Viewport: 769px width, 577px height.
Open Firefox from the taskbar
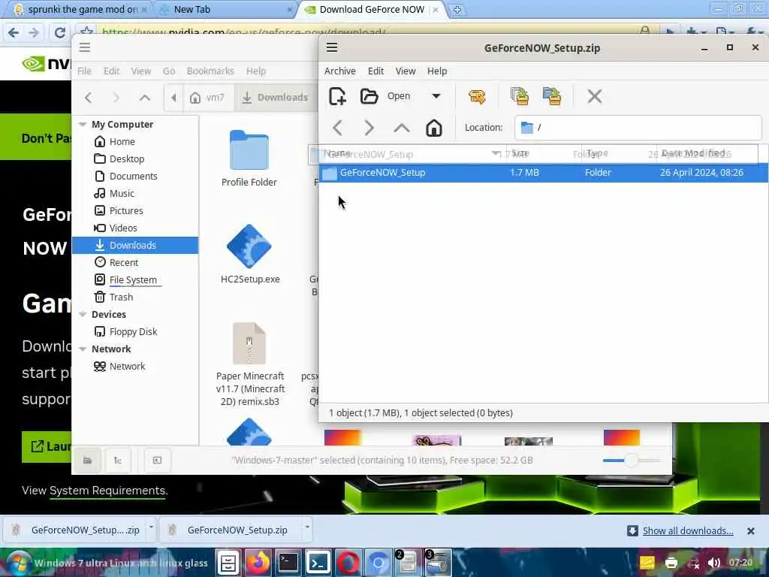[258, 563]
